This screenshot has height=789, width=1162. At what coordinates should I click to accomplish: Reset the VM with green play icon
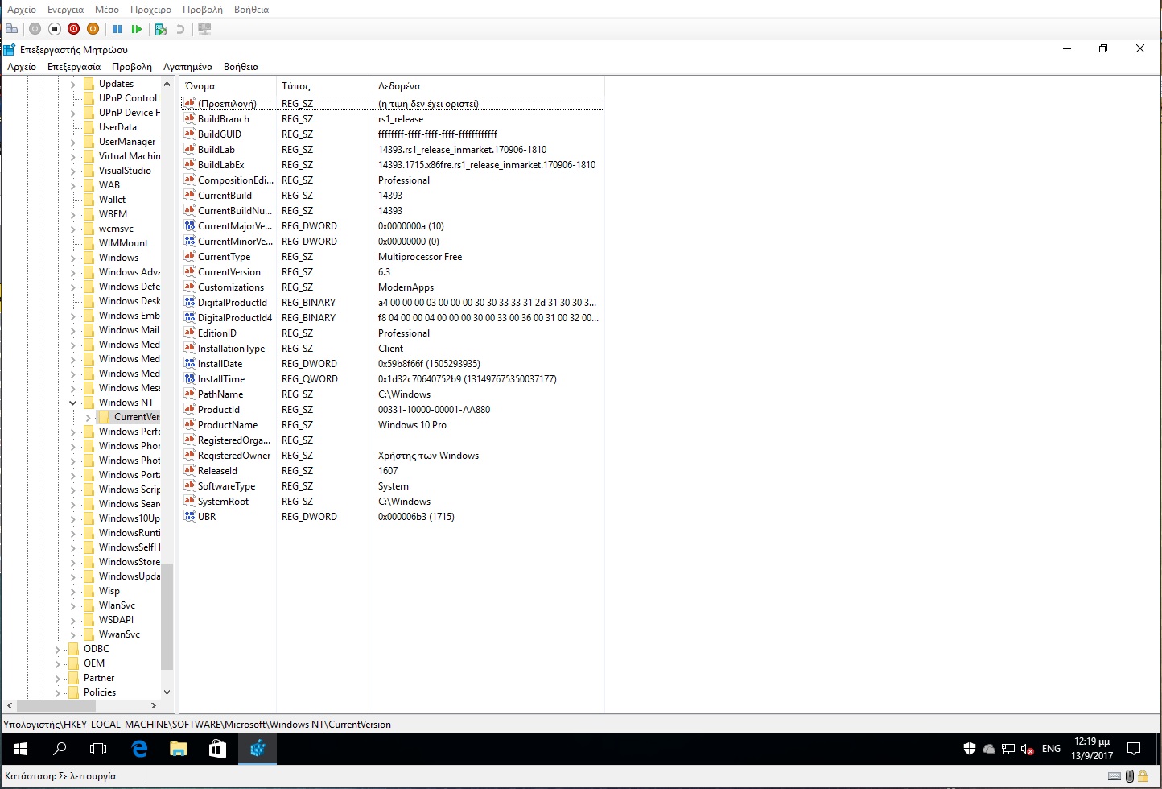[137, 29]
